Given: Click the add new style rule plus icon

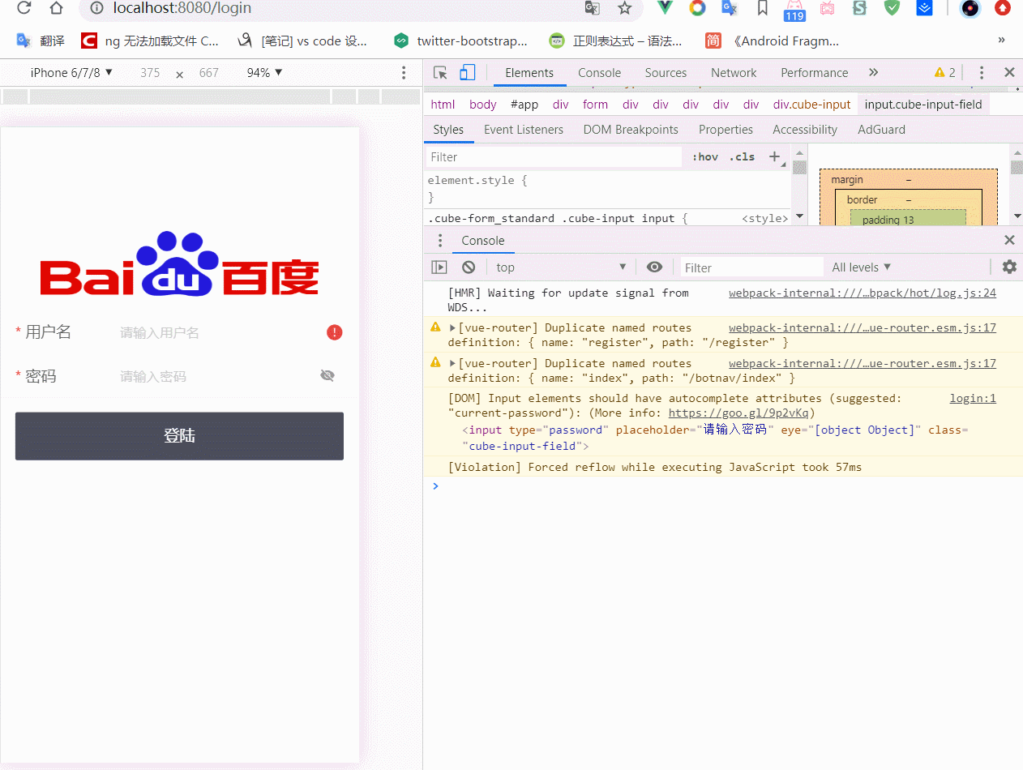Looking at the screenshot, I should [775, 156].
